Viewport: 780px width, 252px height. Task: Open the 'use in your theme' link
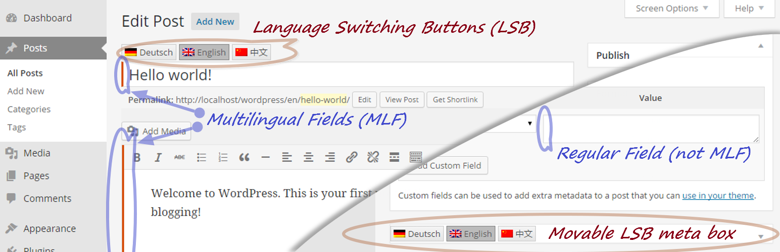pyautogui.click(x=718, y=196)
